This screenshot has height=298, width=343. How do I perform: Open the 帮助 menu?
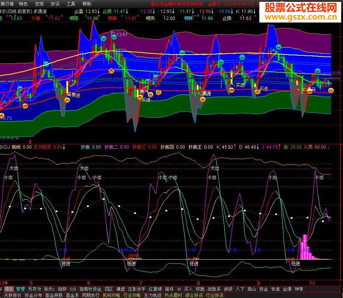click(87, 4)
